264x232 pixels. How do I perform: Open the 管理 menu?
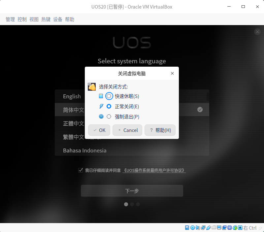[10, 19]
